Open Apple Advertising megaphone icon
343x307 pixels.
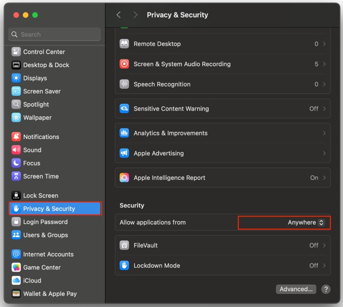pos(124,153)
